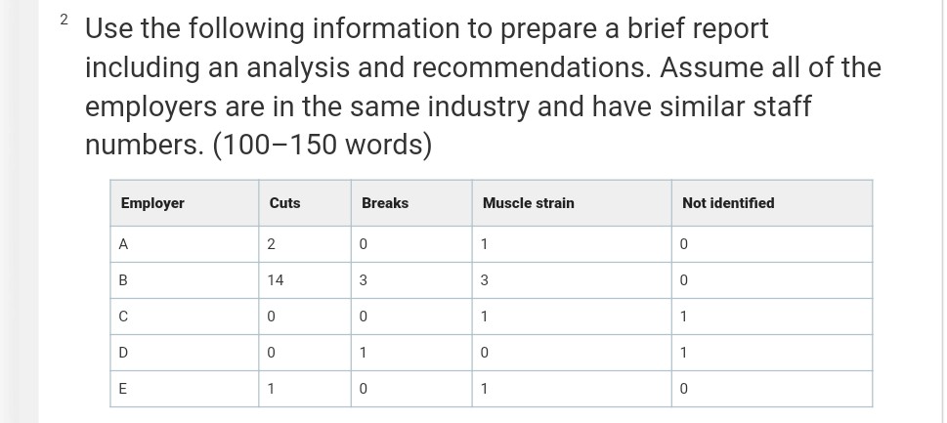This screenshot has width=947, height=423.
Task: Click Employer E's Cuts value of 1
Action: pos(272,388)
